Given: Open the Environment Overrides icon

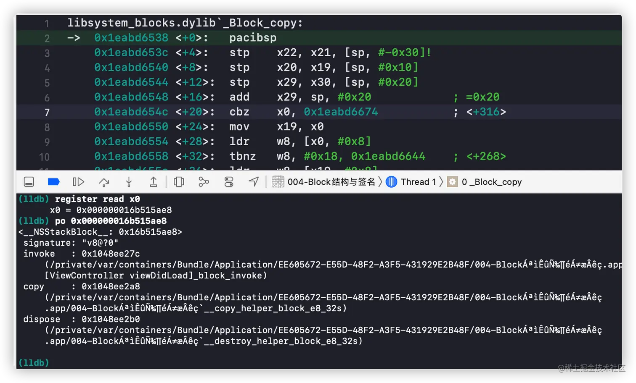Looking at the screenshot, I should pyautogui.click(x=229, y=182).
